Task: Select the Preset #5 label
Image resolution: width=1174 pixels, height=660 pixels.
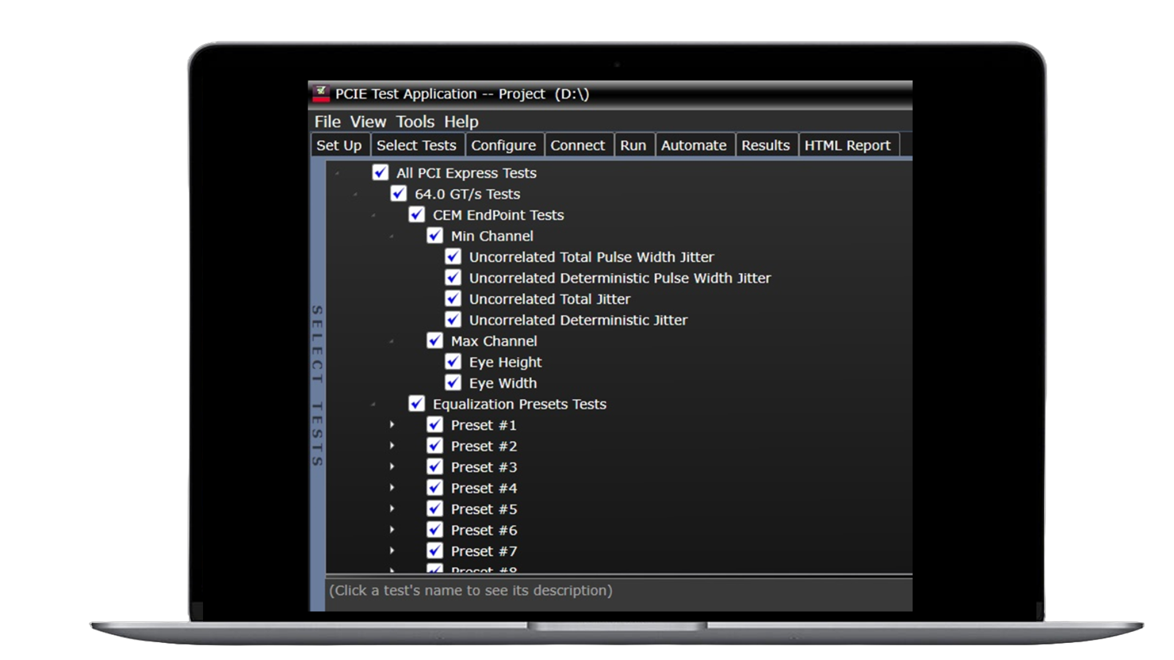Action: [484, 509]
